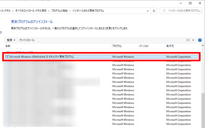
Task: Click the KB4524244 update row icon
Action: (7, 56)
